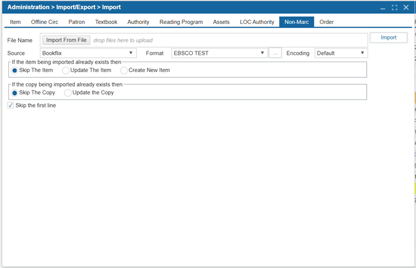Minimize the Import dialog window
Image resolution: width=416 pixels, height=268 pixels.
pos(383,8)
